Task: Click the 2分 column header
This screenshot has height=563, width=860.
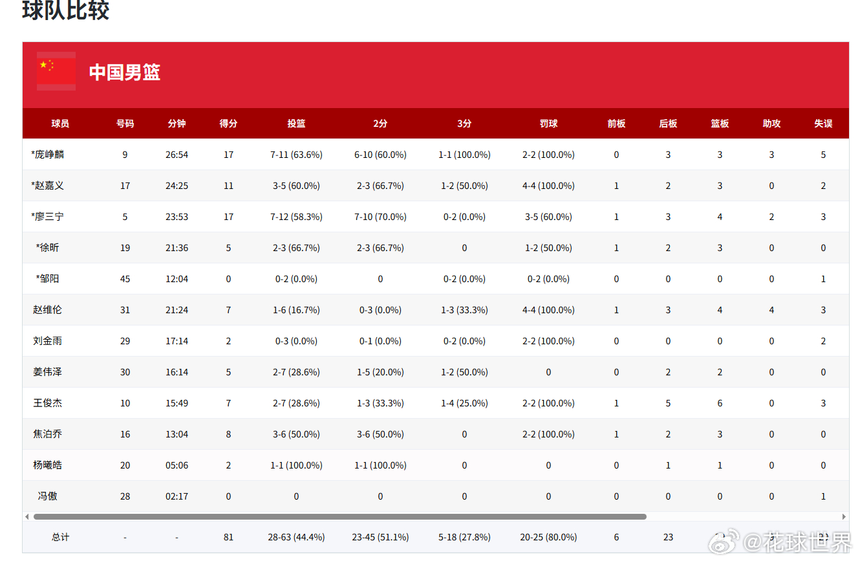Action: [x=380, y=124]
